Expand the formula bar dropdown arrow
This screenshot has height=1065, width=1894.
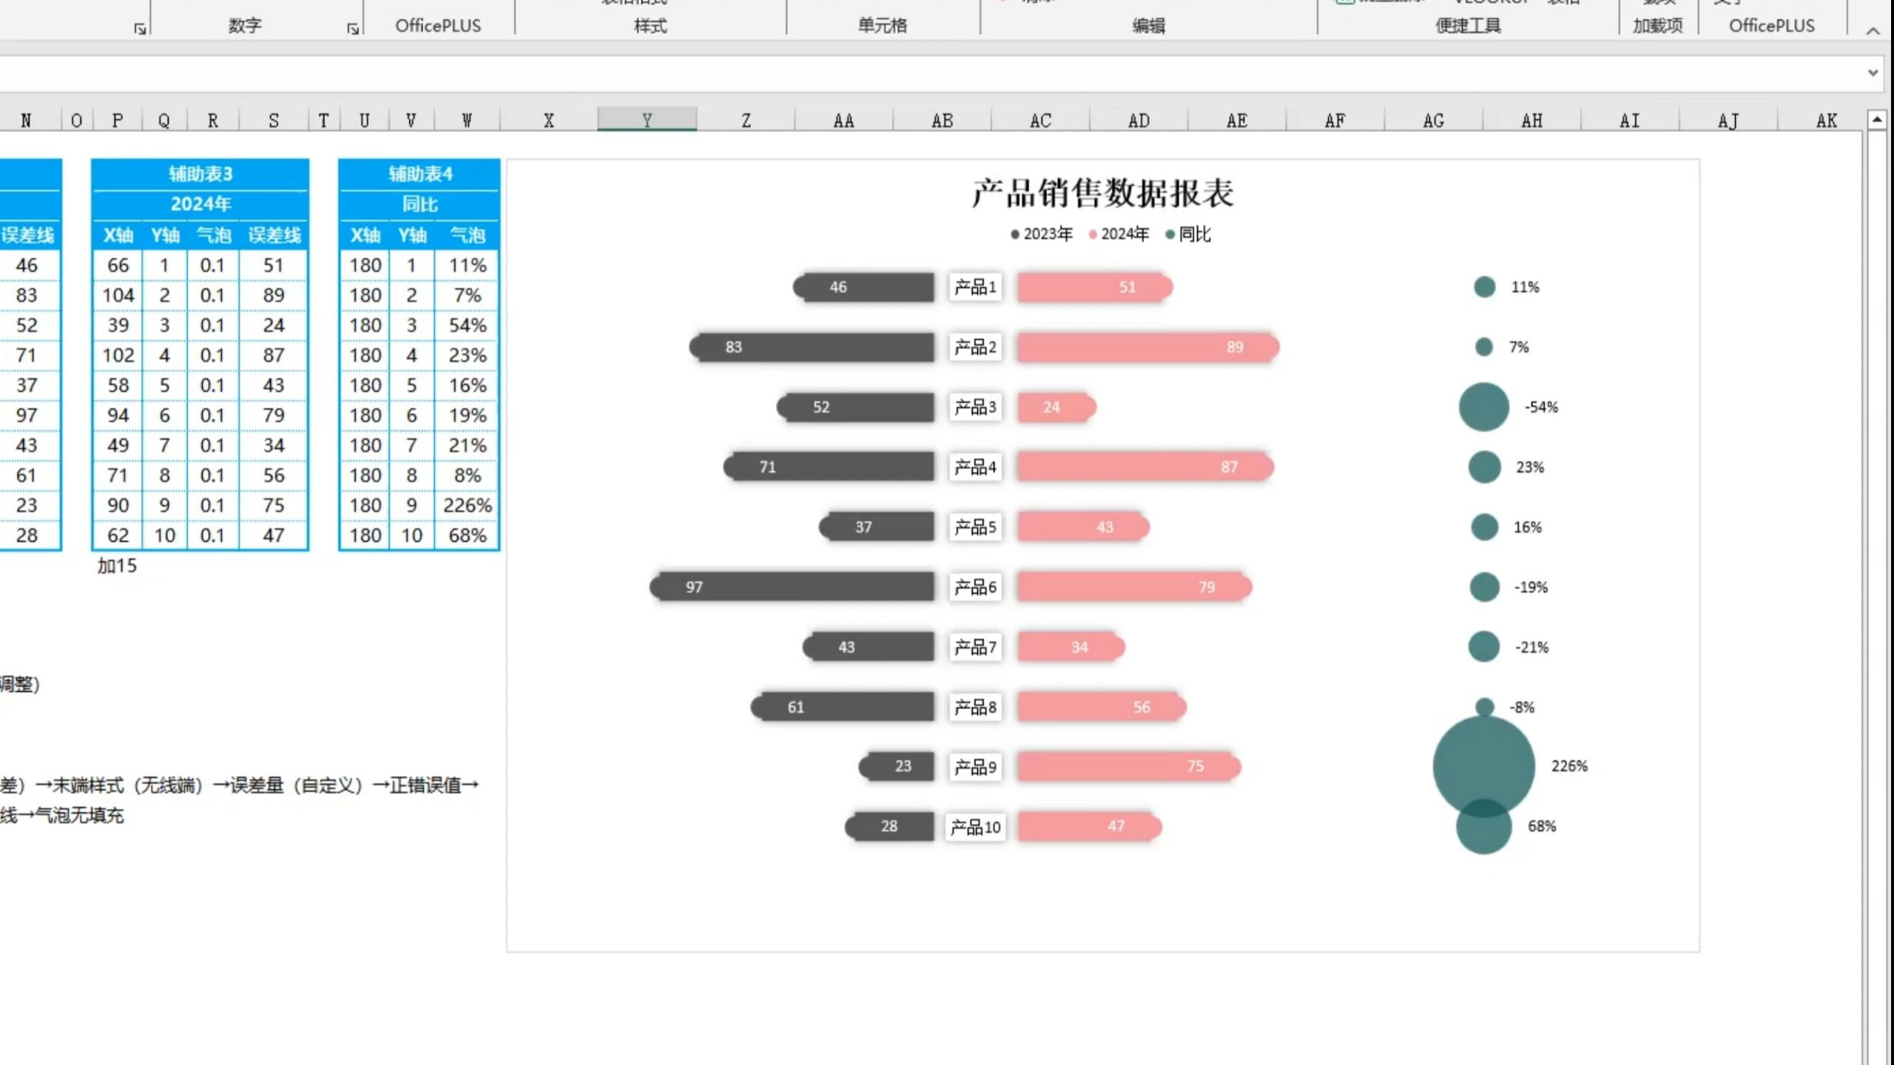coord(1873,72)
